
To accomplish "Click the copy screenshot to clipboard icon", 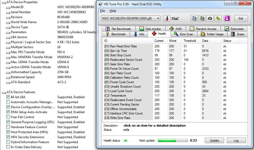I will point(202,18).
